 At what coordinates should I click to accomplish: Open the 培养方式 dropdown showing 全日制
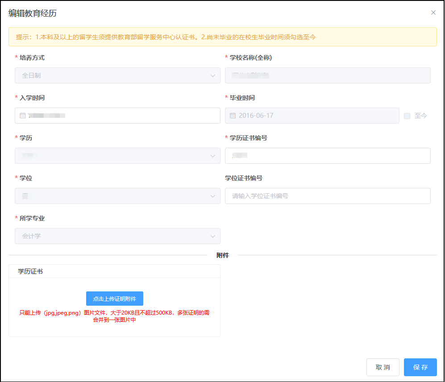click(117, 75)
